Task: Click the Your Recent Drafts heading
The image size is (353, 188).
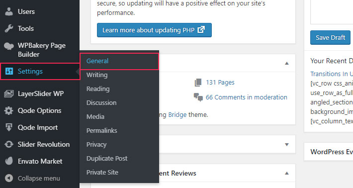Action: pos(332,61)
